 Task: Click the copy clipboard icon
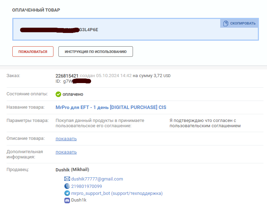tap(225, 23)
